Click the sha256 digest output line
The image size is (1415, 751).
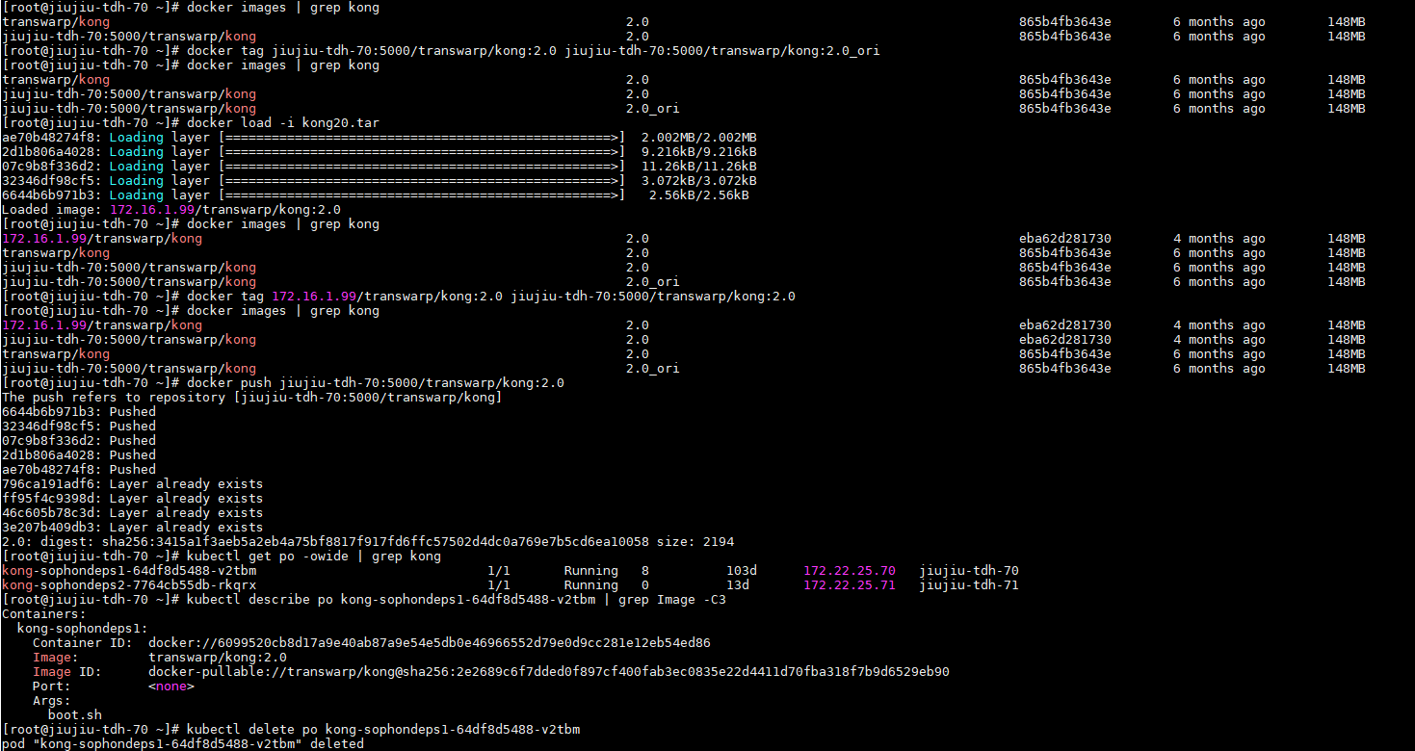click(368, 542)
